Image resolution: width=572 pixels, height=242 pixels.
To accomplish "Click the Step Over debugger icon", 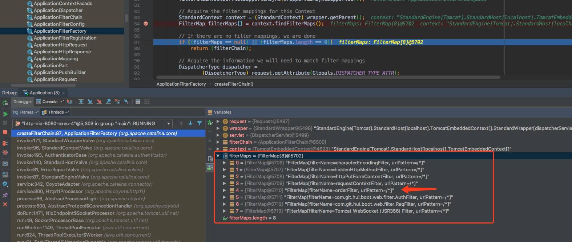I will (81, 102).
